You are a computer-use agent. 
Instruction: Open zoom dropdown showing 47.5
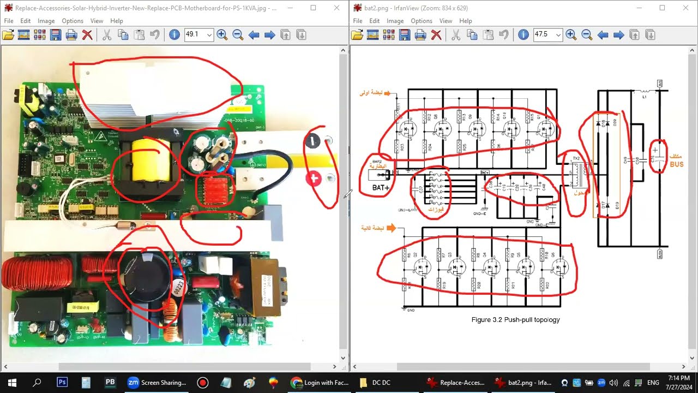tap(557, 35)
